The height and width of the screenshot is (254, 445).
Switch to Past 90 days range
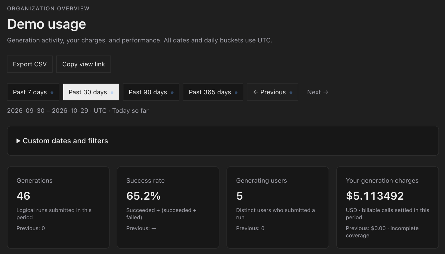coord(151,92)
